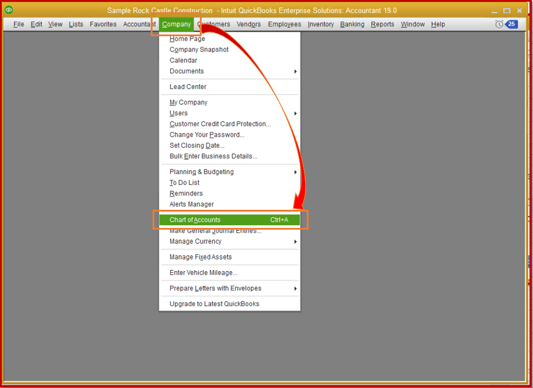The width and height of the screenshot is (533, 388).
Task: Open the File menu
Action: click(19, 24)
